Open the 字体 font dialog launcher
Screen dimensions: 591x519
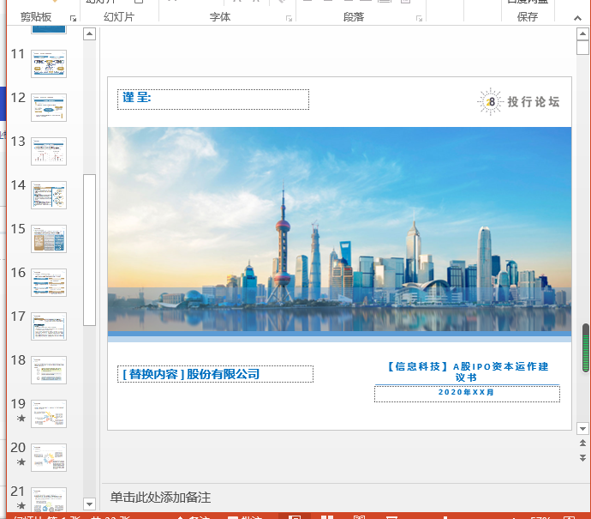pyautogui.click(x=290, y=19)
